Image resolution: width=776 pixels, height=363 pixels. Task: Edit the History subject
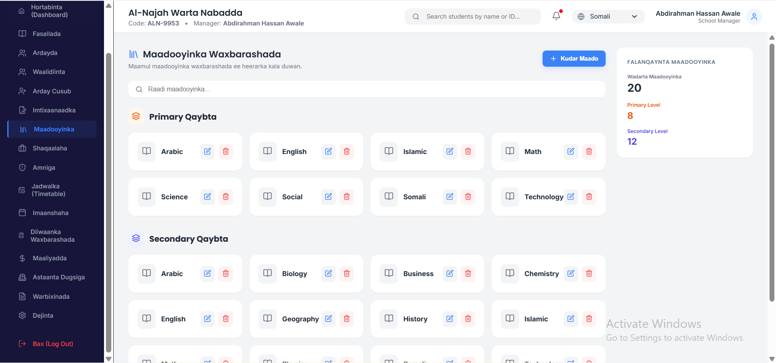click(x=450, y=319)
